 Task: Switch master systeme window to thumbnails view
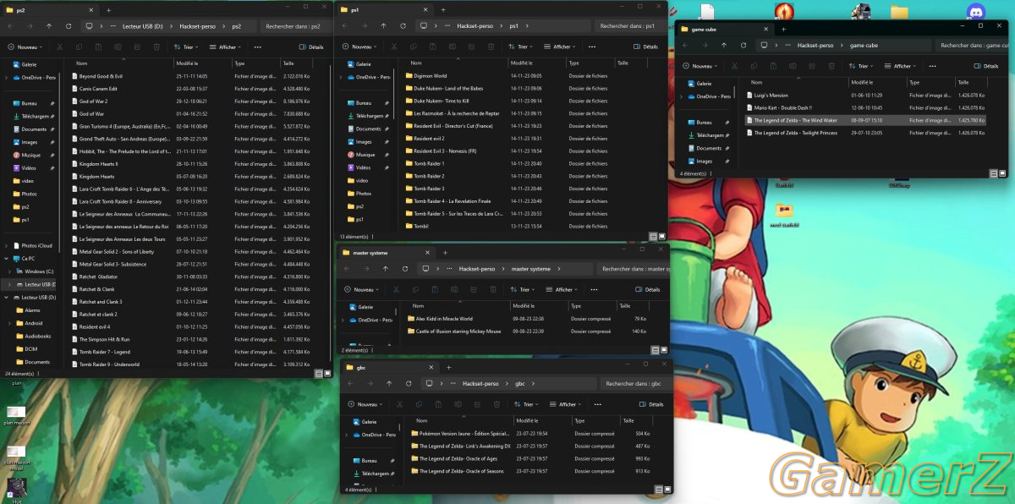(662, 349)
